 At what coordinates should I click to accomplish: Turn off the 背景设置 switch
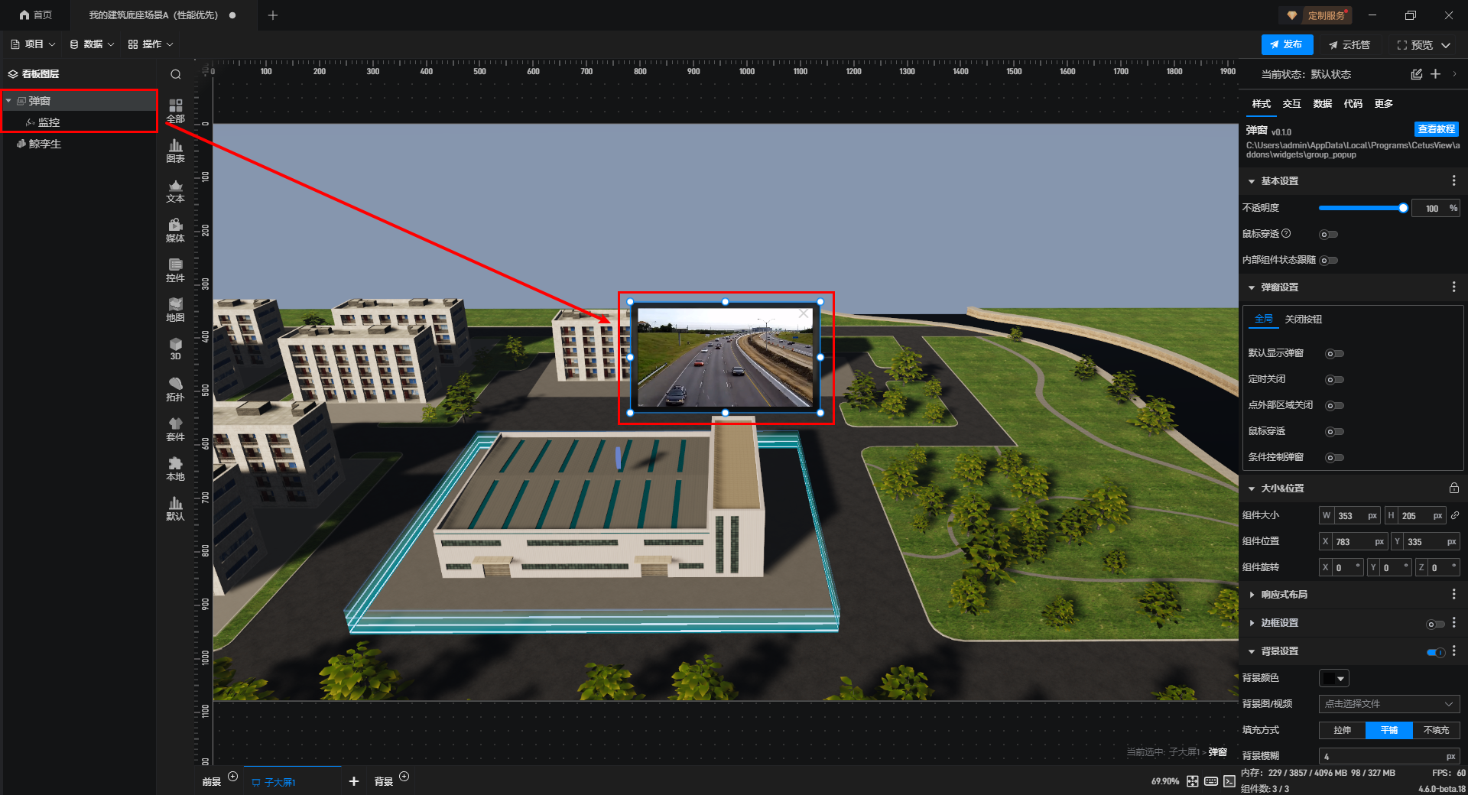point(1435,652)
